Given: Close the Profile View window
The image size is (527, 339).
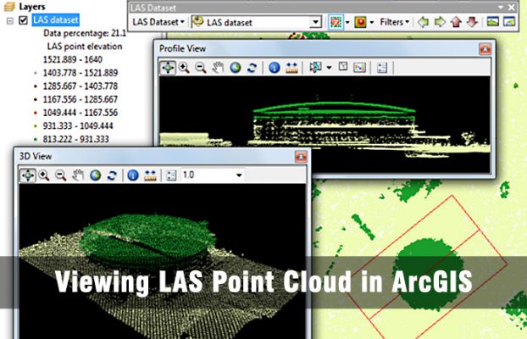Looking at the screenshot, I should point(485,49).
